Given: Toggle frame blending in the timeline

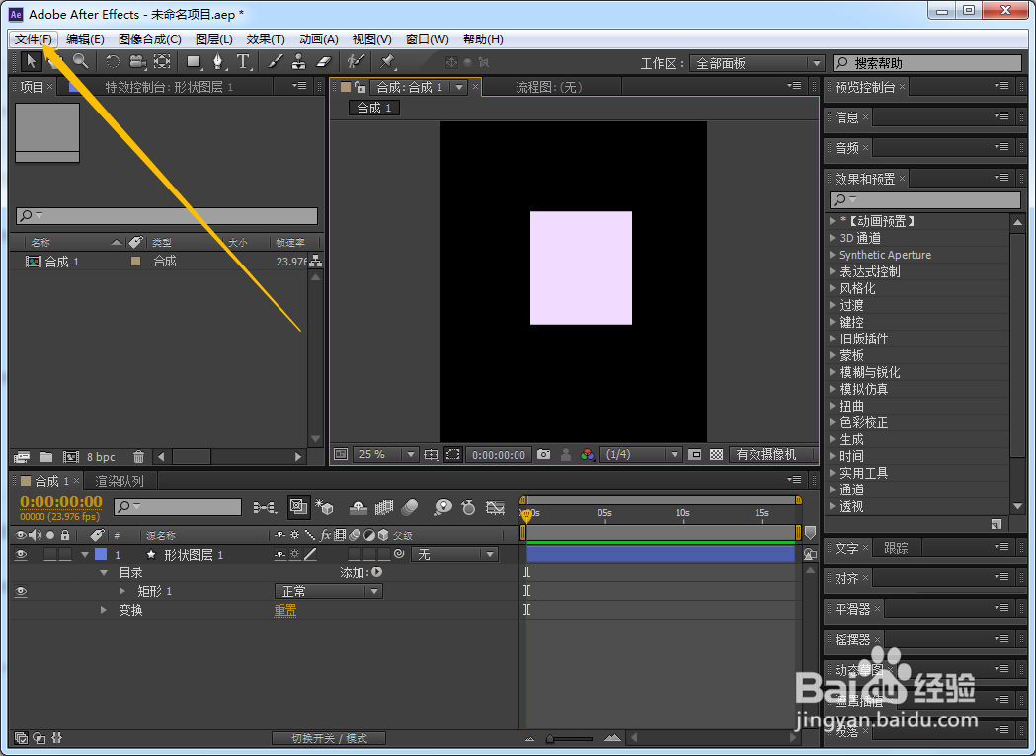Looking at the screenshot, I should [x=384, y=507].
